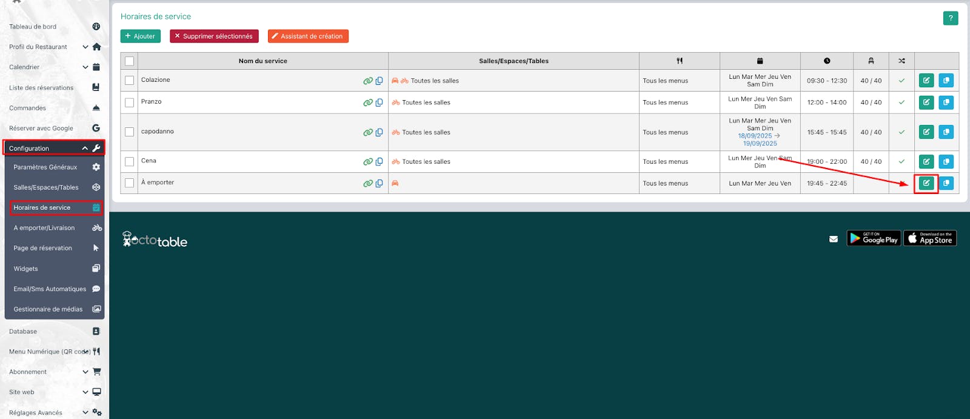Select all services with header checkbox

pos(129,61)
